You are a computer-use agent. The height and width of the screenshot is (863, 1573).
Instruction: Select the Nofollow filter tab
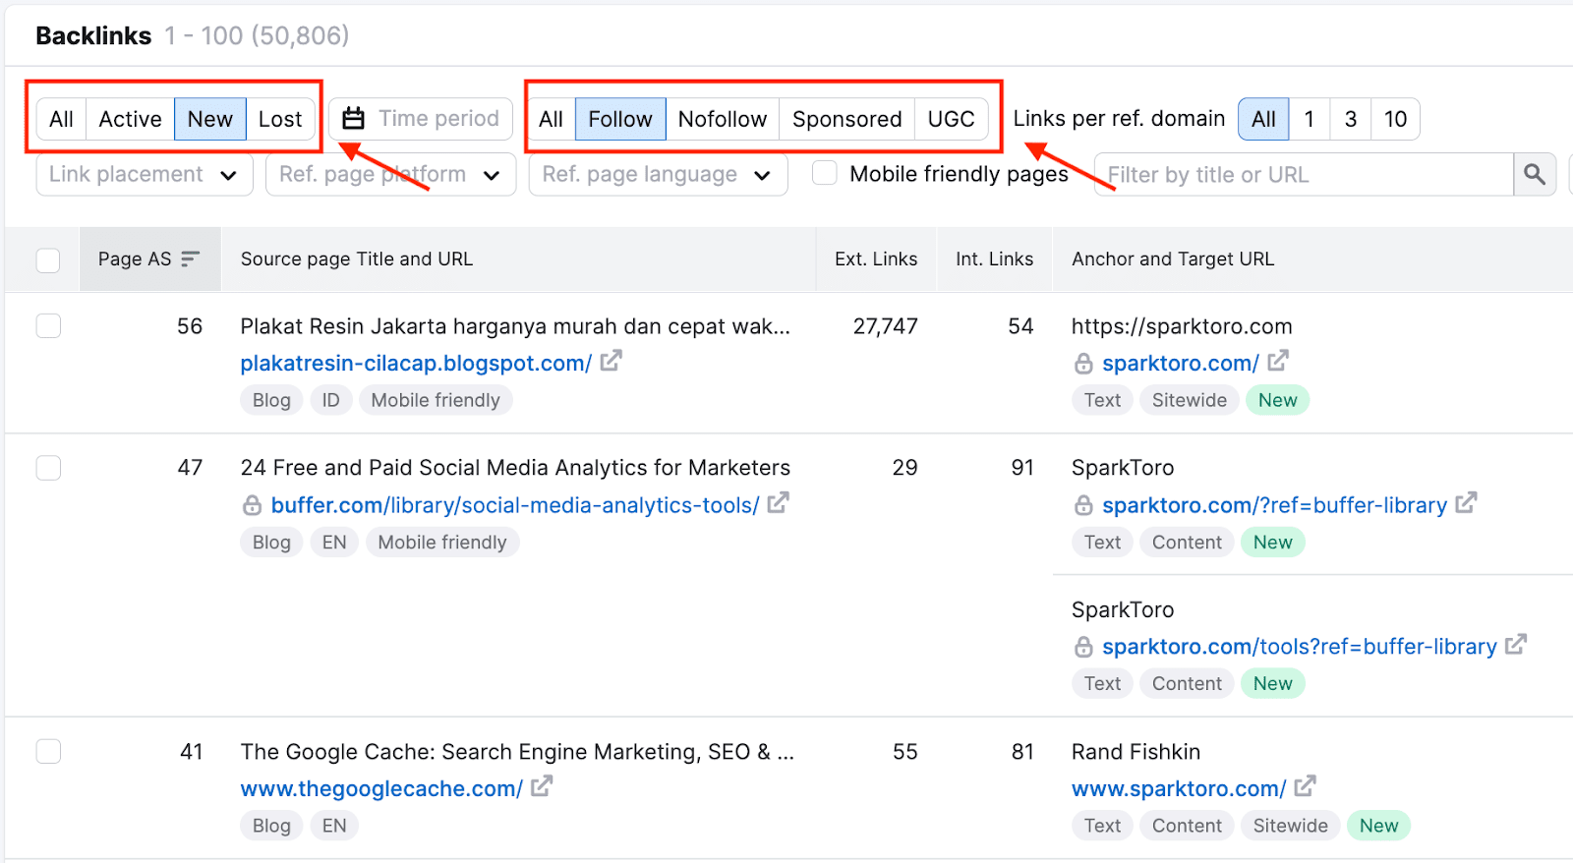[722, 119]
